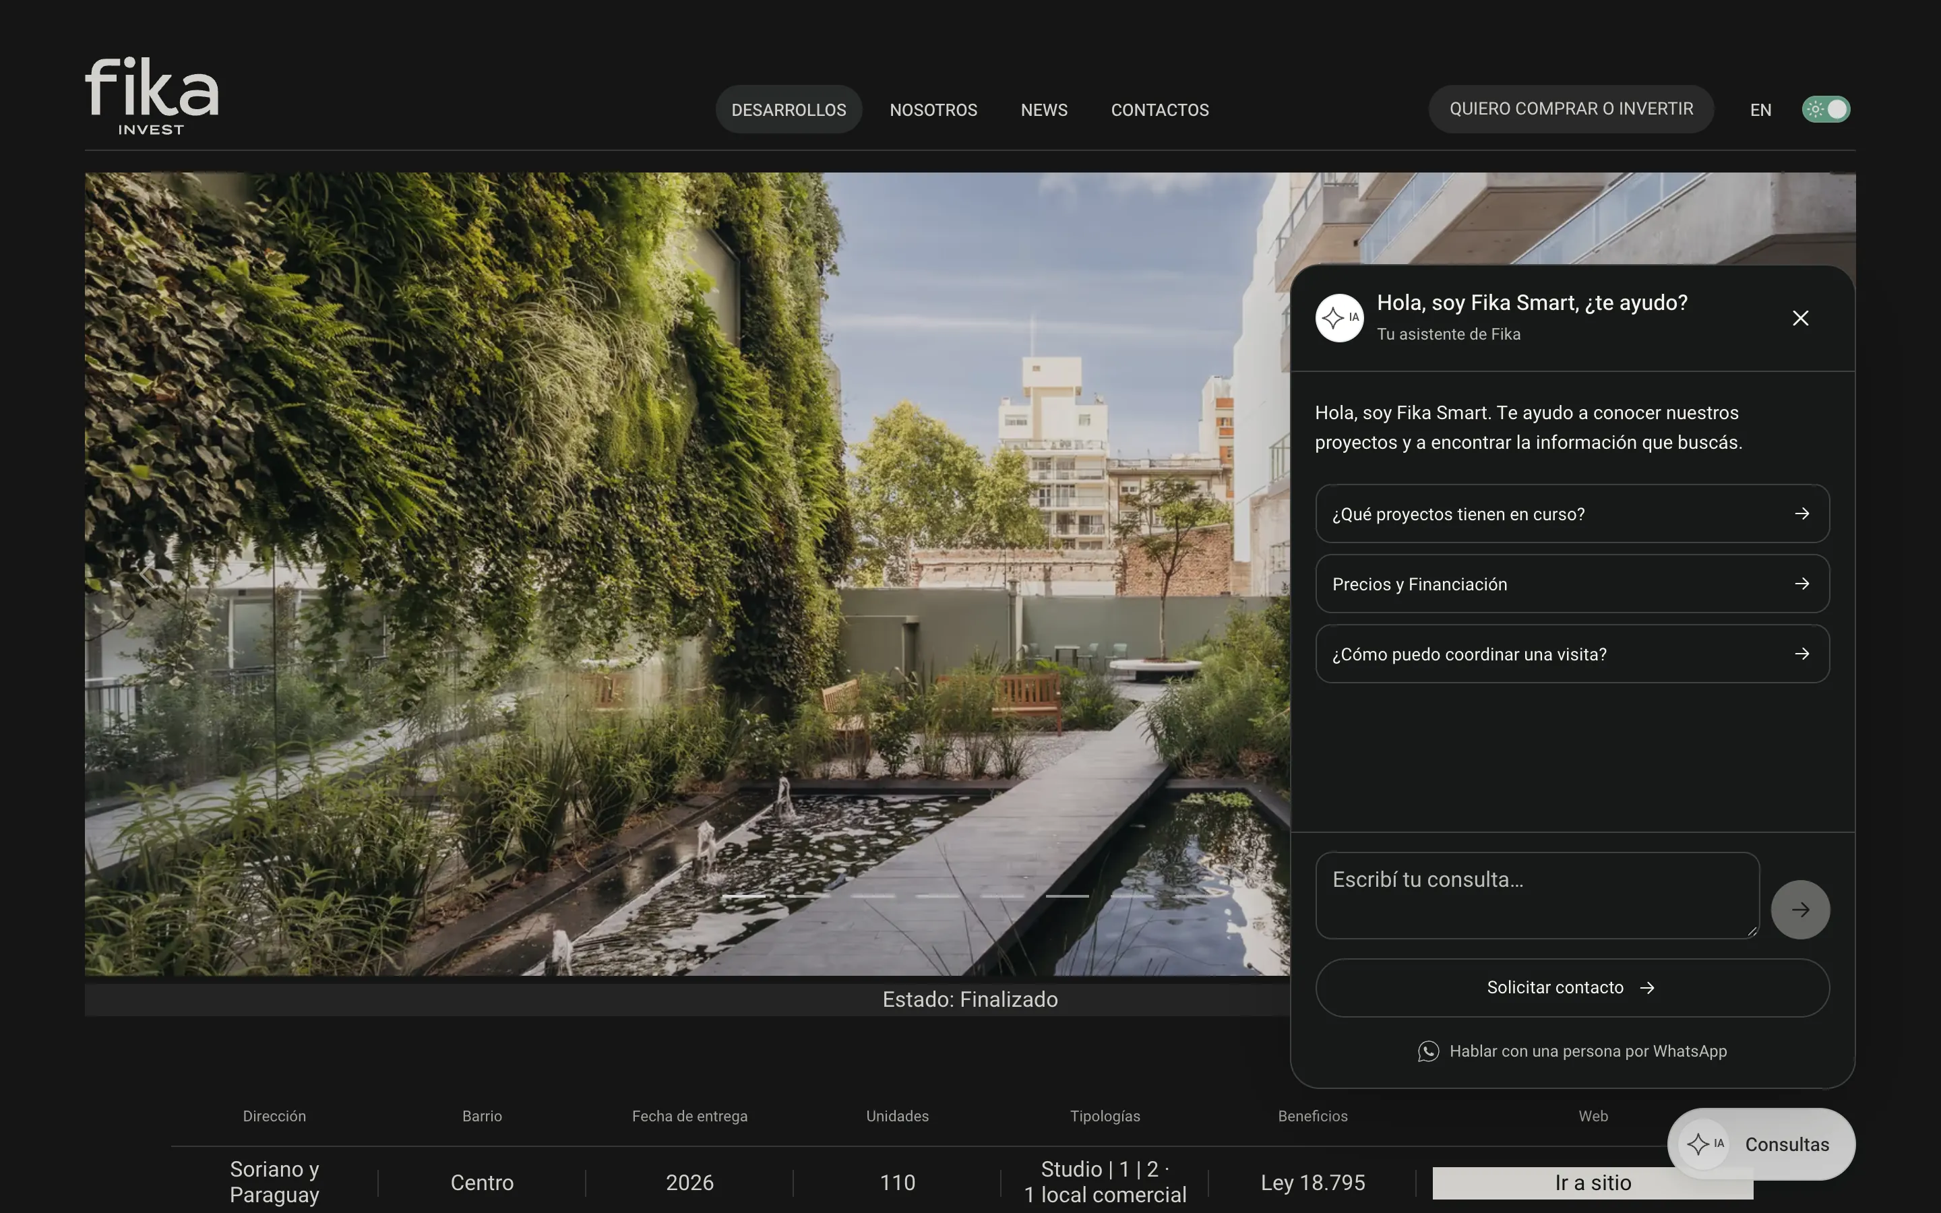The height and width of the screenshot is (1213, 1941).
Task: Focus the 'Escribí tu consulta...' text field
Action: 1537,896
